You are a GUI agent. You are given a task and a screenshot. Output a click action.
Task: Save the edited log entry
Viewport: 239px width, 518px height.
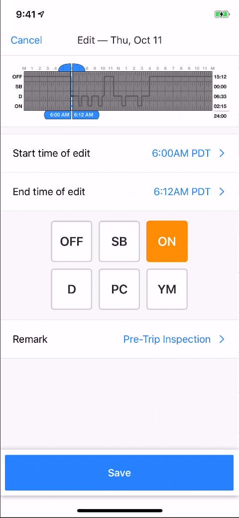(x=119, y=473)
